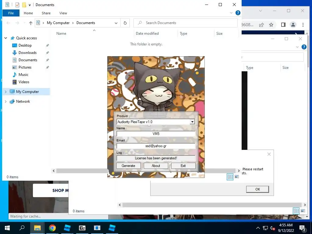Viewport: 312px width, 234px height.
Task: Show hidden system tray icons
Action: click(258, 228)
